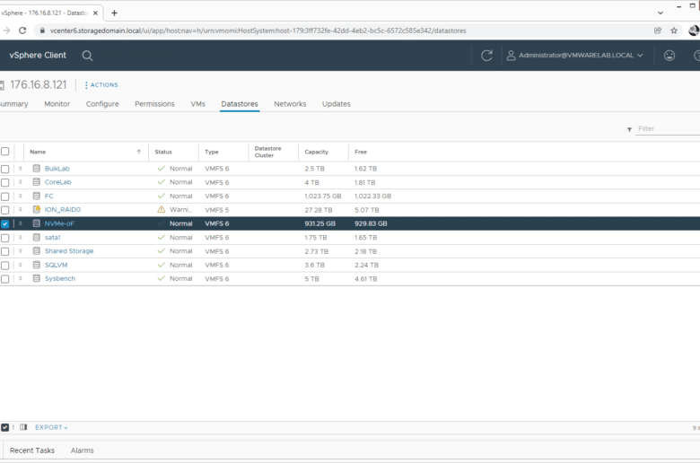
Task: Open the ION_RAID0 datastore link
Action: (x=63, y=209)
